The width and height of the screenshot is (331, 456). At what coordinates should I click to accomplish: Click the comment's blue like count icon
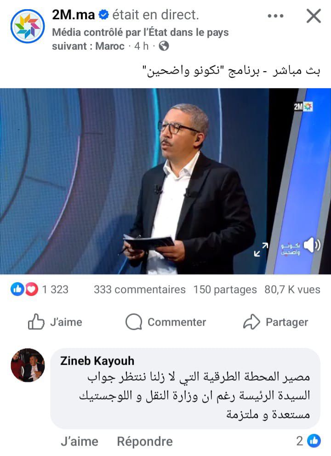(x=314, y=441)
